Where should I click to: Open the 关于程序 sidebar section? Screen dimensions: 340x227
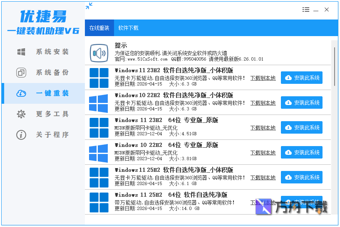pyautogui.click(x=43, y=135)
